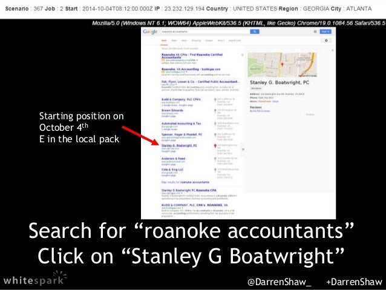
Task: Open the Anderson & Reed listing
Action: pyautogui.click(x=173, y=159)
